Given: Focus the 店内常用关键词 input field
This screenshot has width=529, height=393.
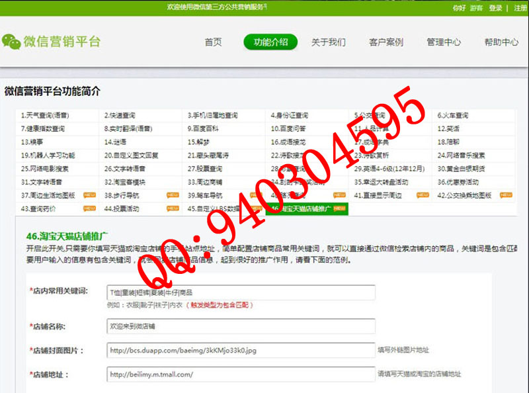Looking at the screenshot, I should 241,292.
